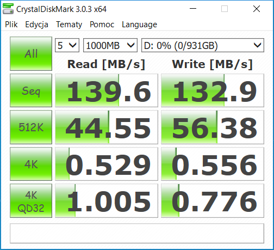Run all benchmarks with the All button
Viewport: 274px width, 250px height.
[x=31, y=53]
